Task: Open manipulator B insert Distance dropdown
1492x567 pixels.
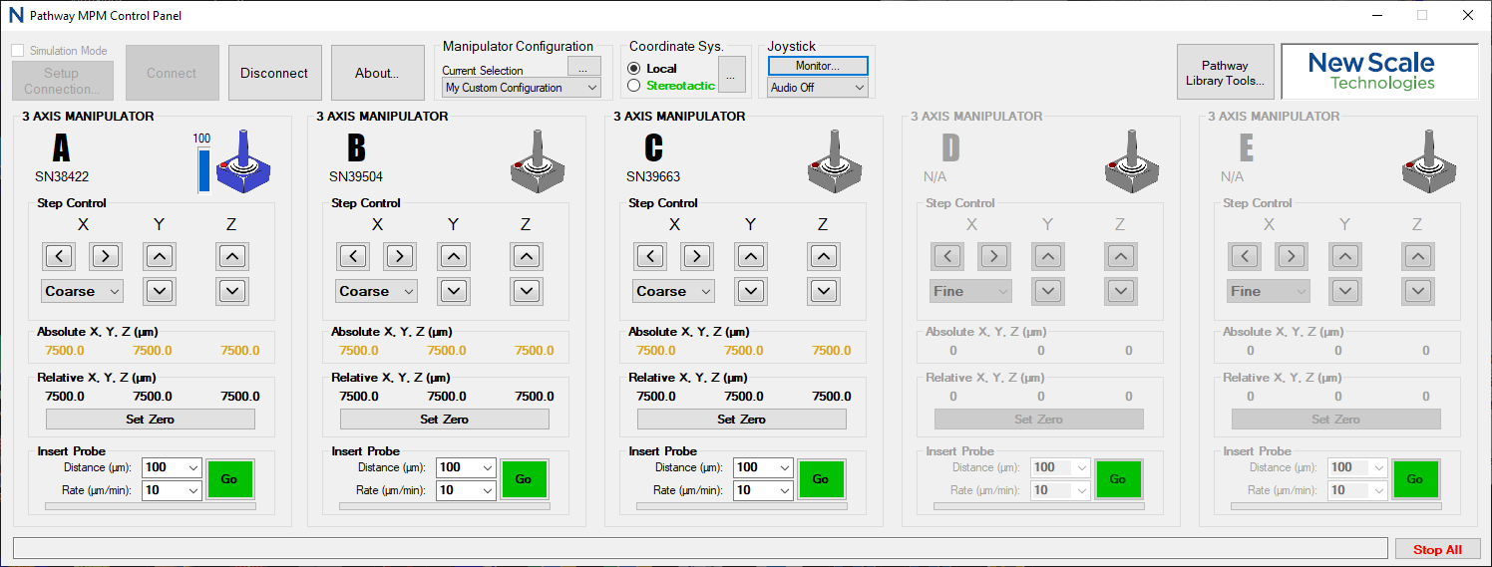Action: pos(487,467)
